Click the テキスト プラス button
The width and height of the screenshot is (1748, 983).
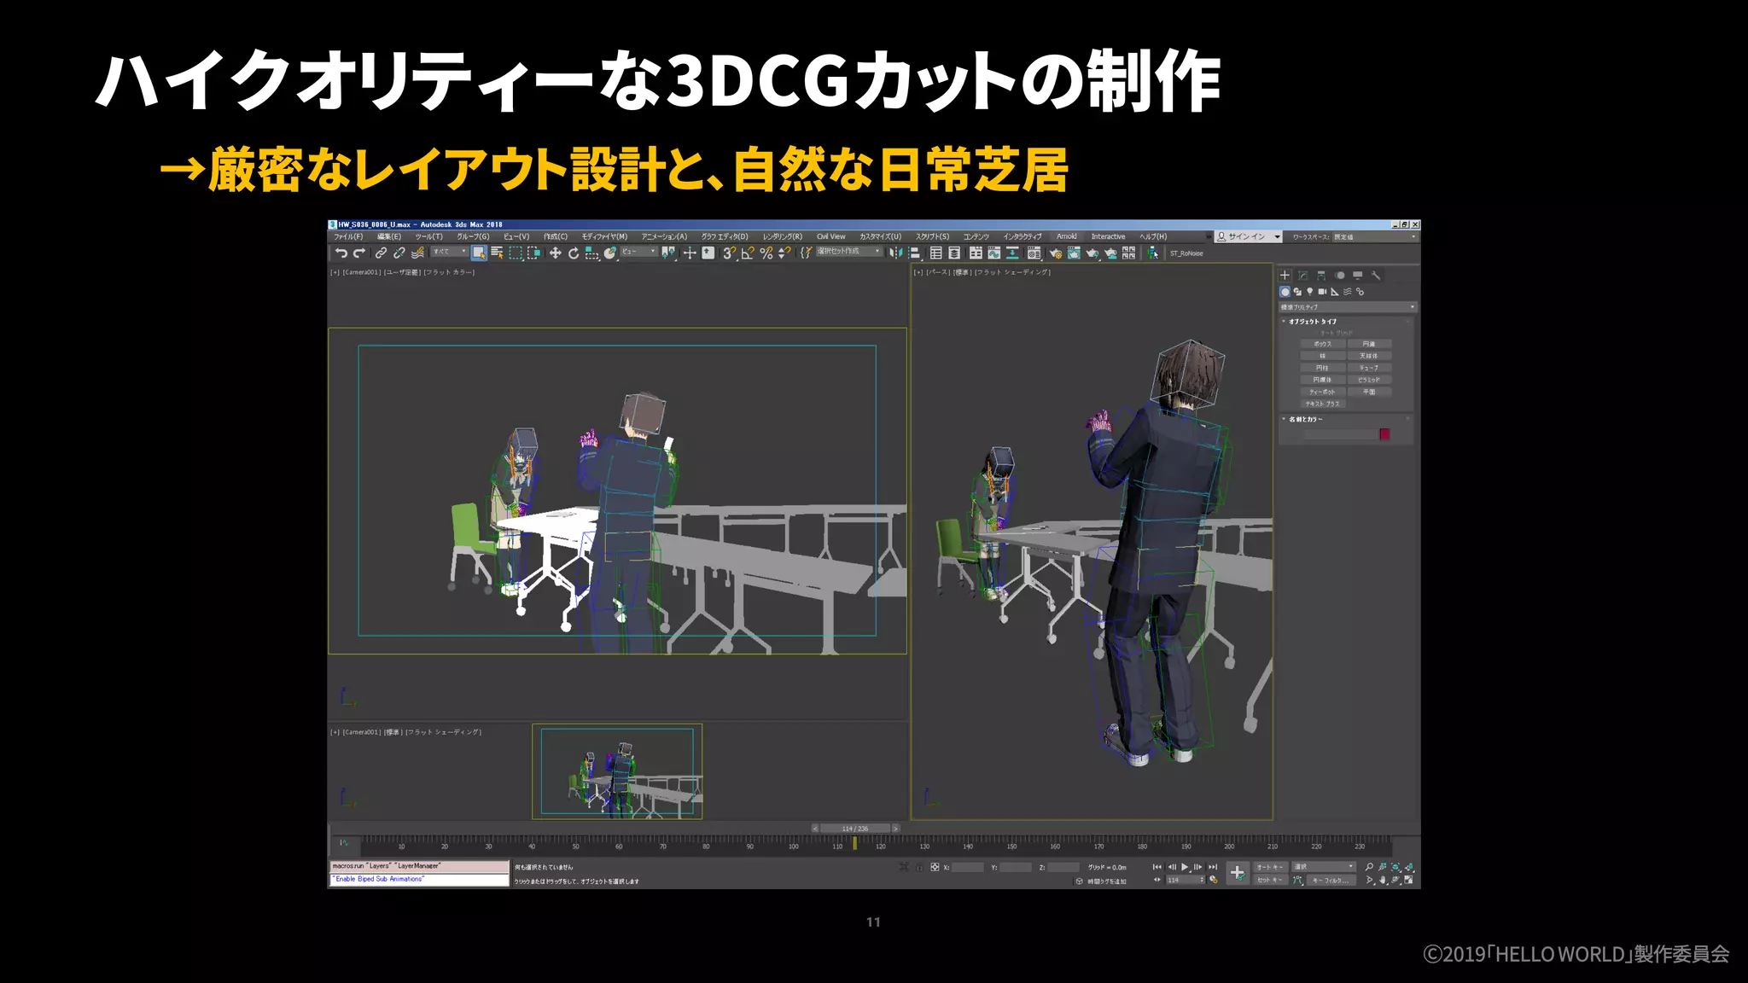pyautogui.click(x=1322, y=404)
